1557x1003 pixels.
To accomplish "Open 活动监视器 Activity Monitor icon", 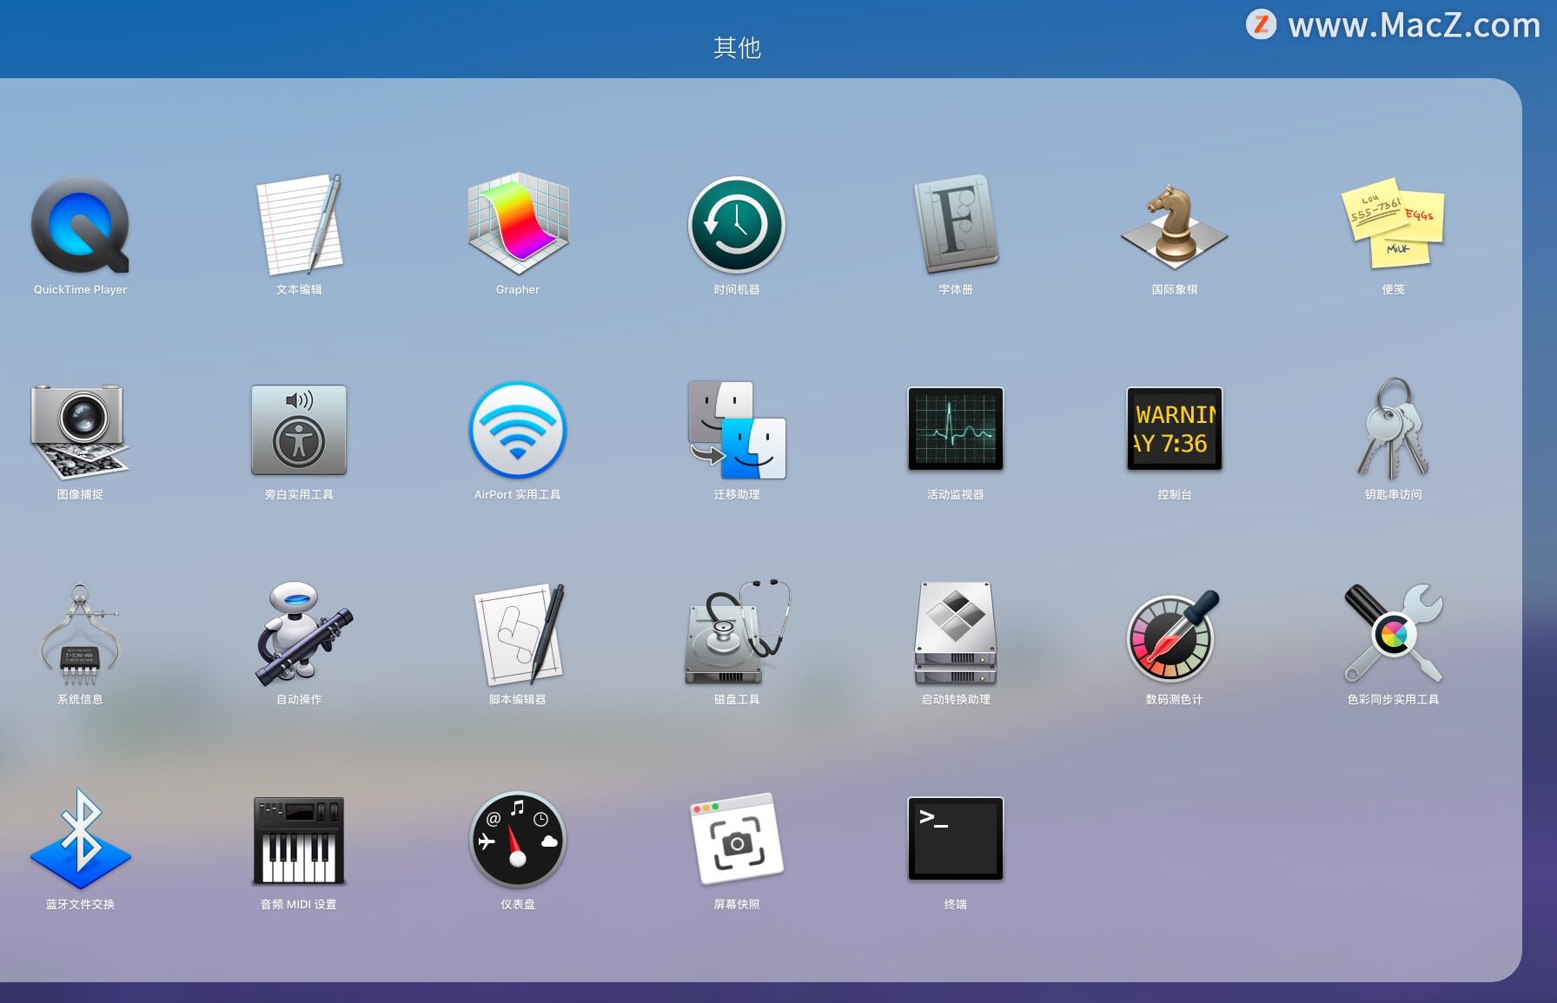I will coord(956,430).
